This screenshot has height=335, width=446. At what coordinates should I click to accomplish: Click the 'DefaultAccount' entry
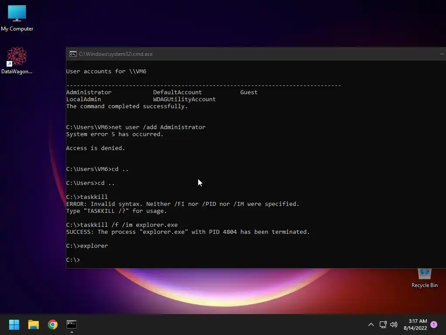pyautogui.click(x=178, y=92)
